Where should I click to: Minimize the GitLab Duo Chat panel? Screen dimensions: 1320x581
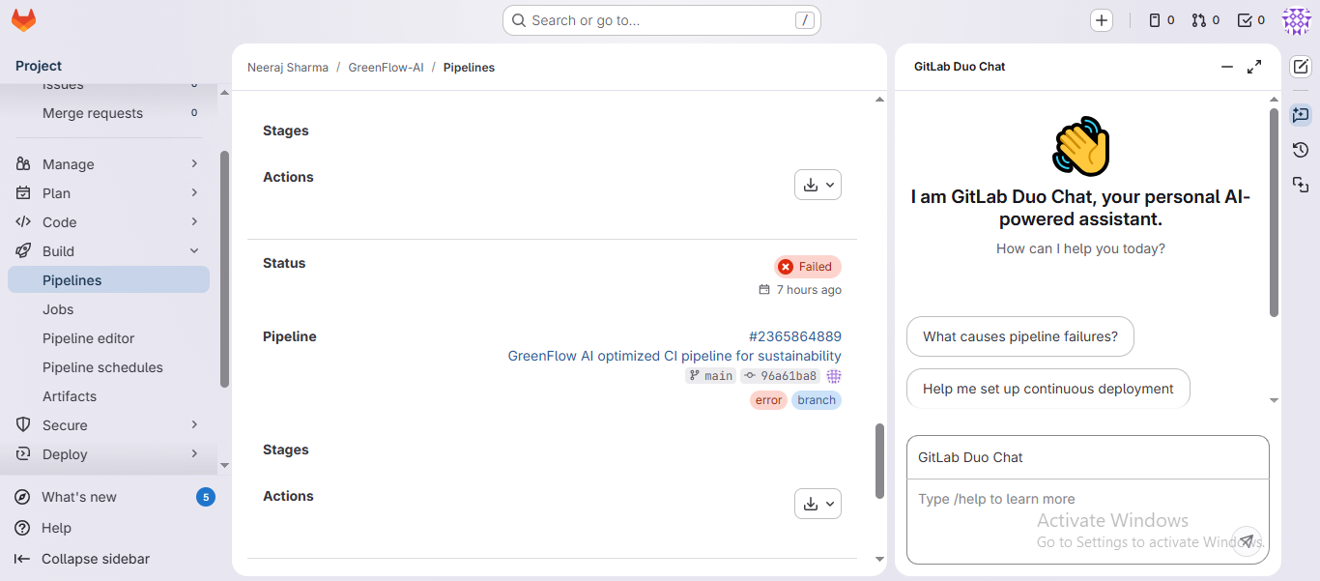coord(1227,67)
